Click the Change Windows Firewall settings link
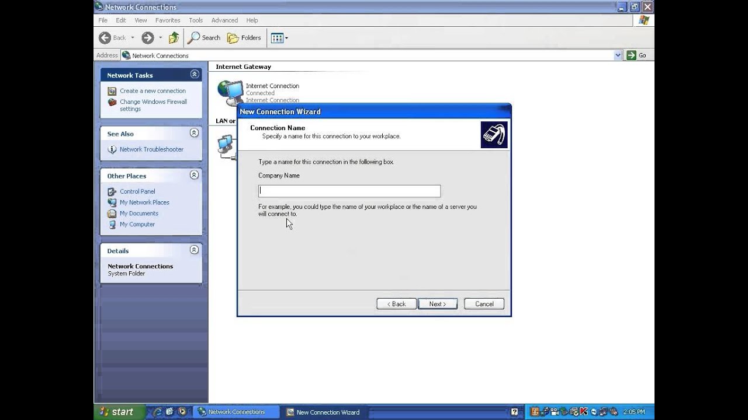 click(153, 105)
